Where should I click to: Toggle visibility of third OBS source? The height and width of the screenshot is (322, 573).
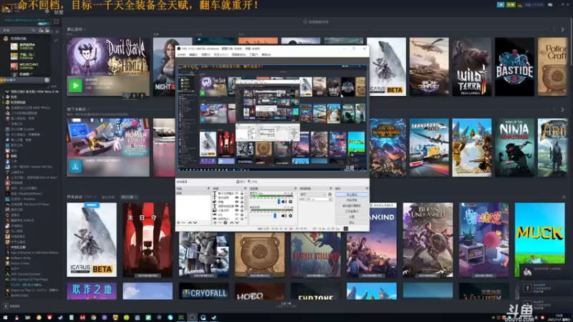pos(237,202)
